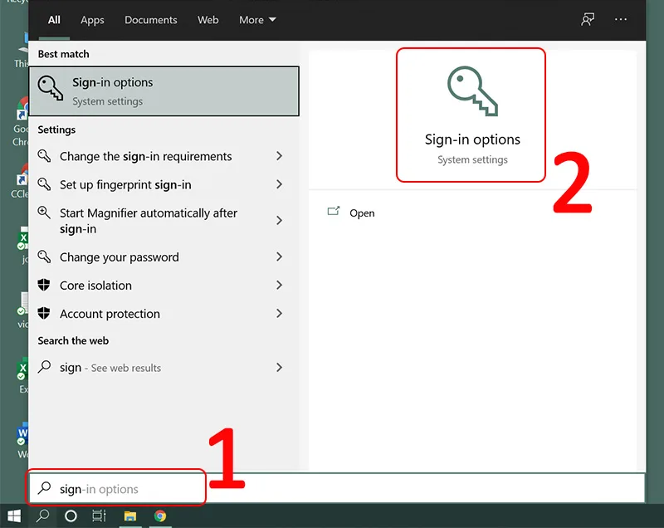Open File Explorer from the taskbar

pos(130,516)
